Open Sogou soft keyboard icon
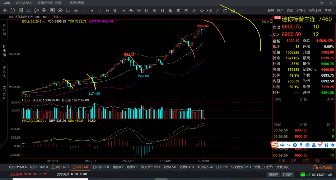 pos(307,145)
